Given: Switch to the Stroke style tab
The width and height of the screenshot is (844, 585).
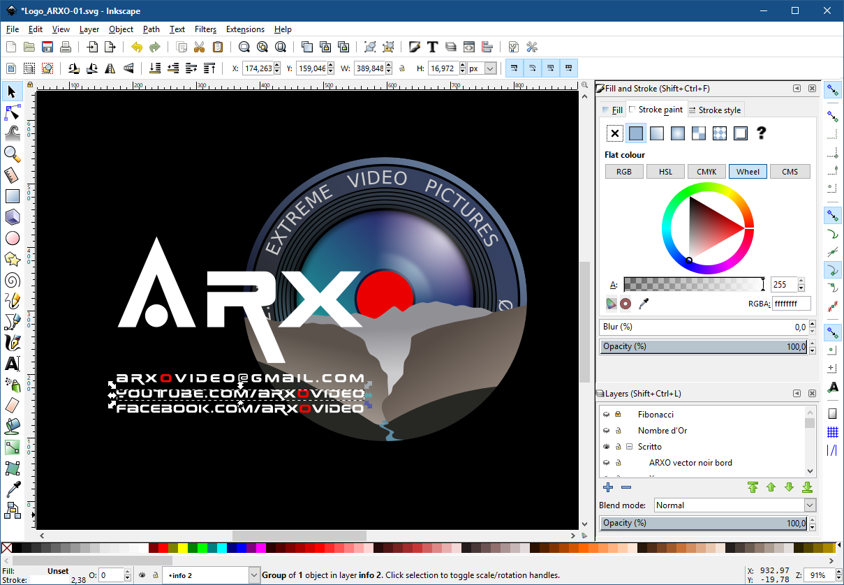Looking at the screenshot, I should point(715,110).
